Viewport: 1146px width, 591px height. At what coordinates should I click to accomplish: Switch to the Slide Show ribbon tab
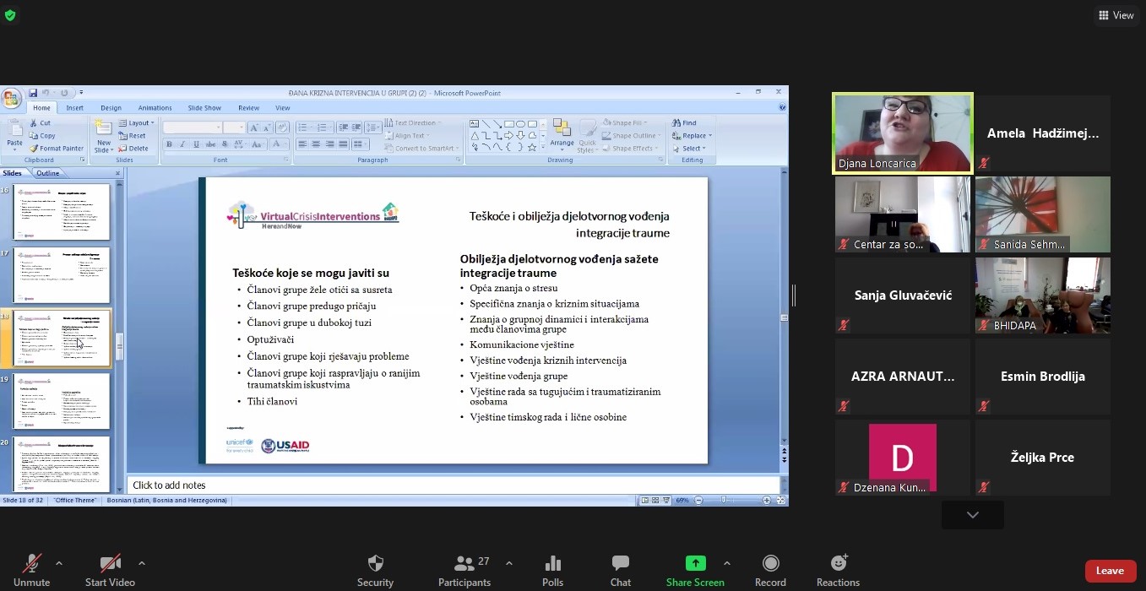pos(204,108)
